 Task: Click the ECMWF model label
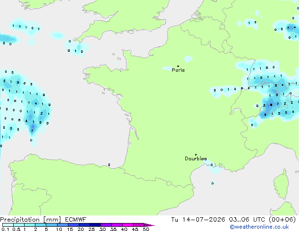76,220
